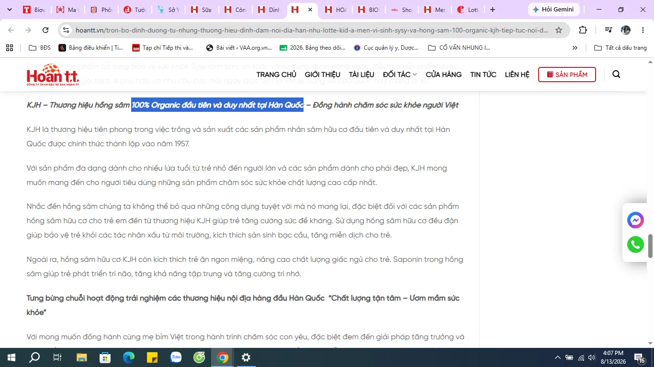Screen dimensions: 654x367
Task: Open Sticky Notes from the taskbar
Action: (152, 357)
